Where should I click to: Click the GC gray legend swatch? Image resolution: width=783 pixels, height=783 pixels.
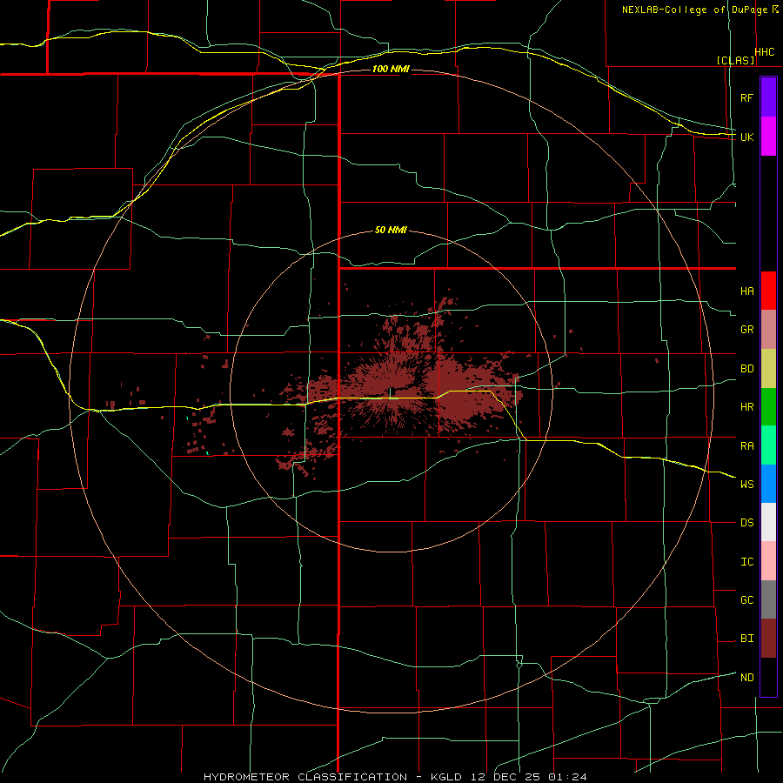pyautogui.click(x=768, y=599)
